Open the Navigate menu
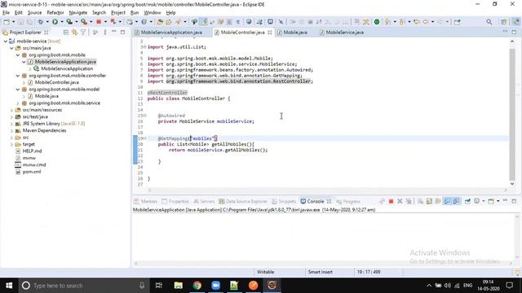The image size is (522, 293). point(78,13)
